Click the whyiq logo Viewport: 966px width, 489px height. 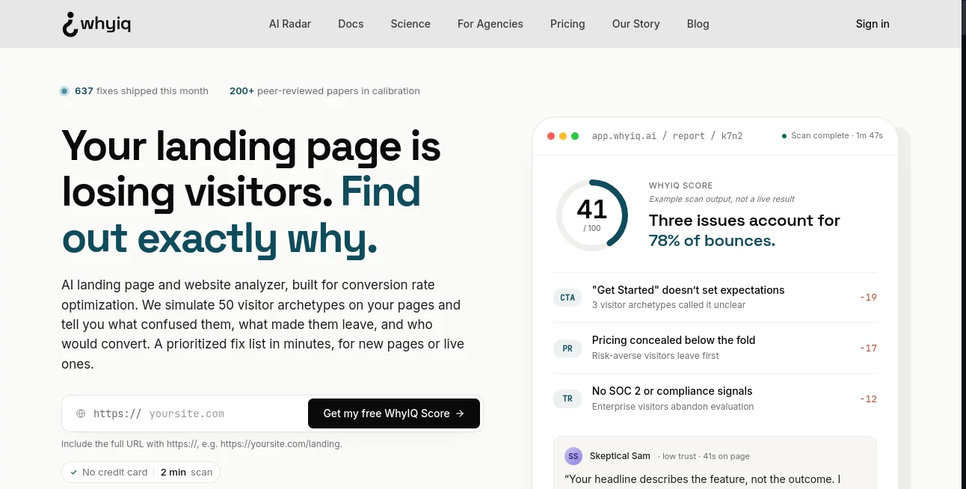(x=96, y=24)
